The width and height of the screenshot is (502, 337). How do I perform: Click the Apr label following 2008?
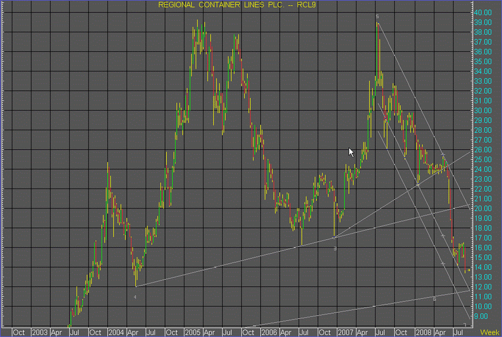[441, 333]
